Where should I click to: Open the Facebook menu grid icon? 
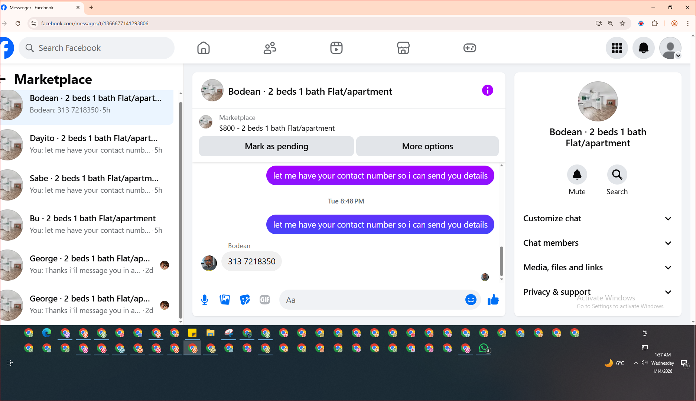click(617, 48)
